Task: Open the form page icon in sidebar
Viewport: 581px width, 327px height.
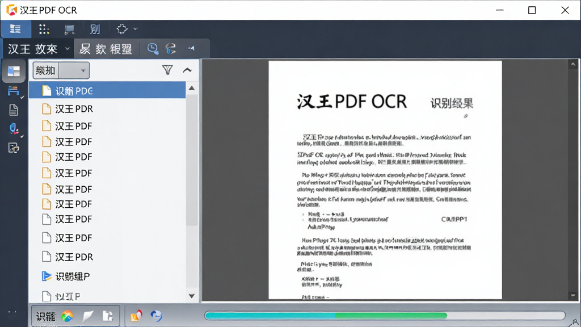Action: click(x=14, y=148)
